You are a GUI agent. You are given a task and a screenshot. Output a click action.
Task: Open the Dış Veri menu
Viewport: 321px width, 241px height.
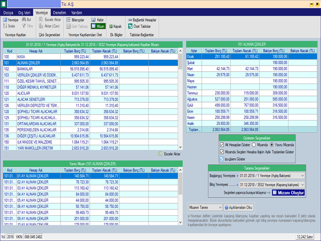click(24, 13)
